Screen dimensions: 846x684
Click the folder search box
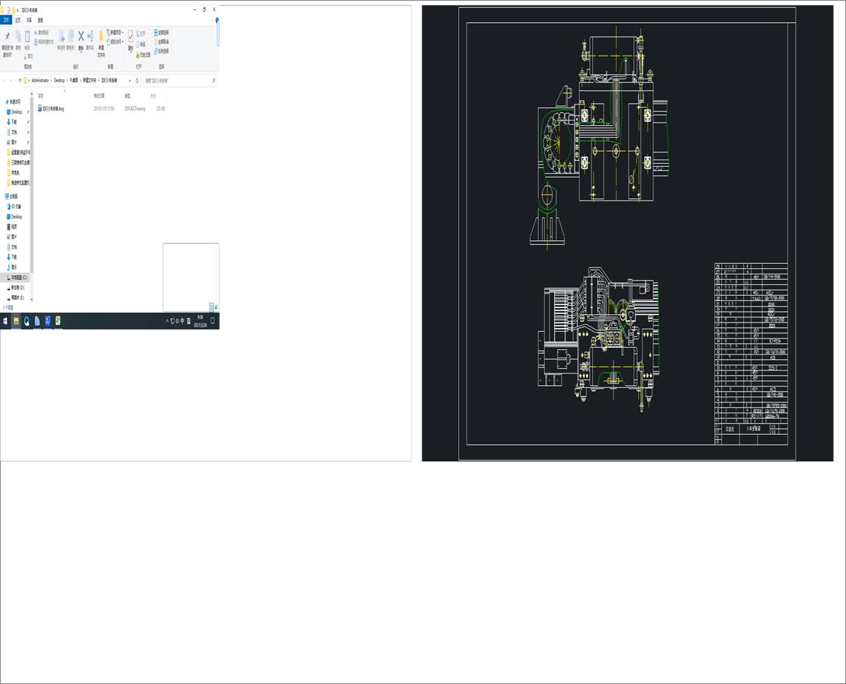click(180, 80)
